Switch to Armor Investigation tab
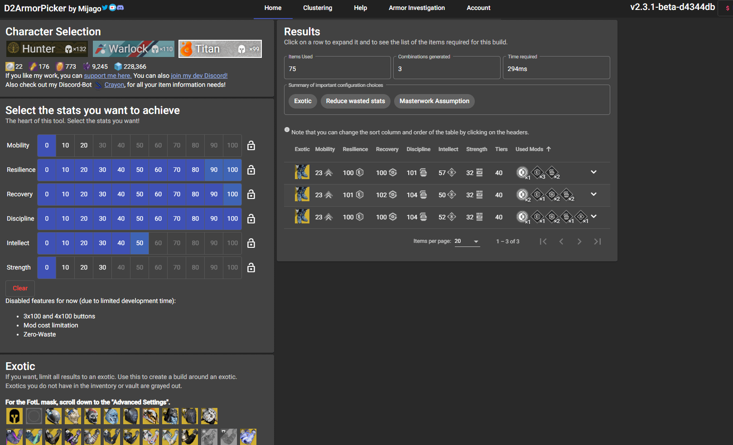The image size is (733, 445). 416,8
